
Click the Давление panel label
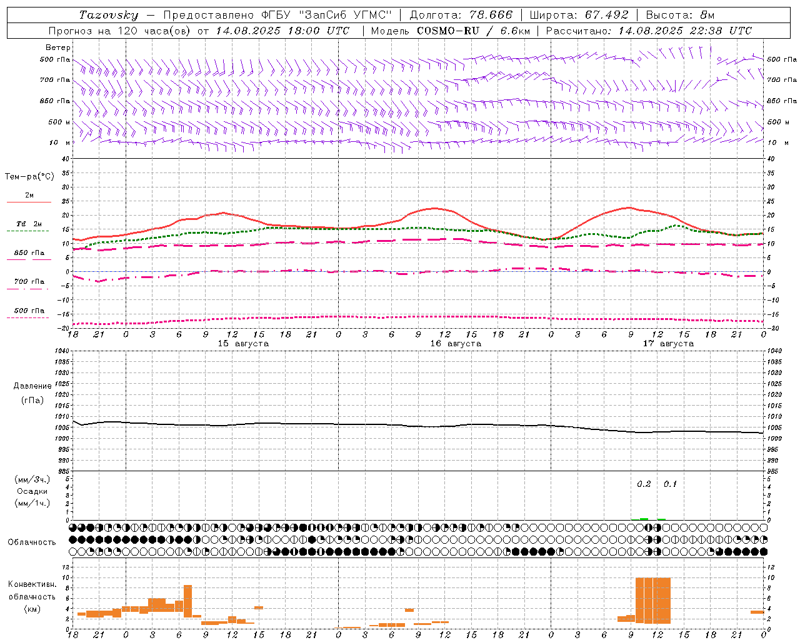pos(32,386)
